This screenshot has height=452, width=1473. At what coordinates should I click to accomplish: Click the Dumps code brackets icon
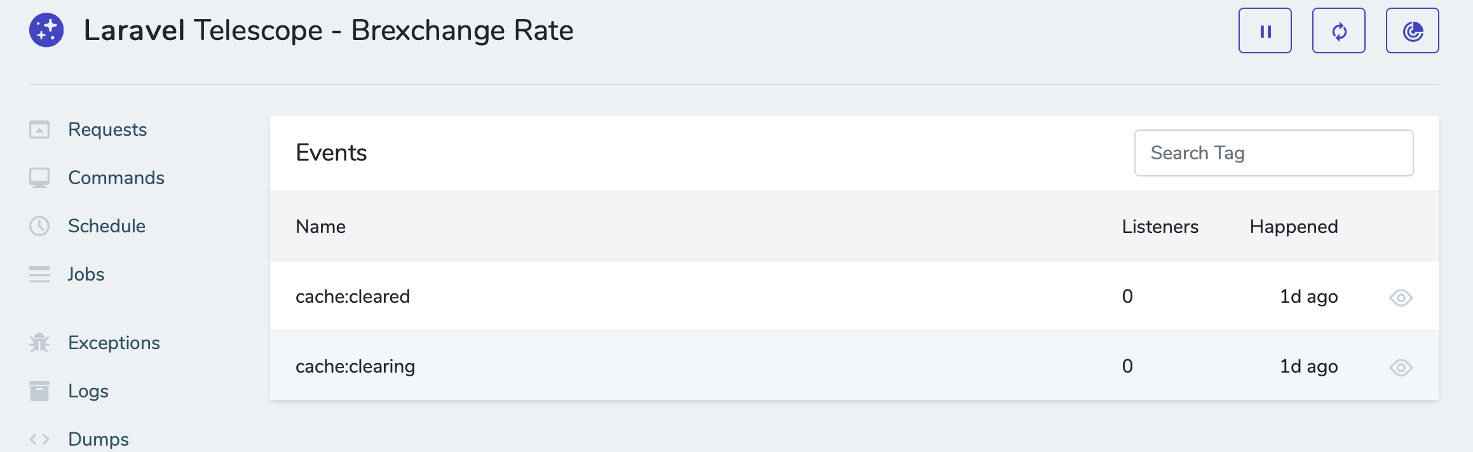tap(39, 439)
